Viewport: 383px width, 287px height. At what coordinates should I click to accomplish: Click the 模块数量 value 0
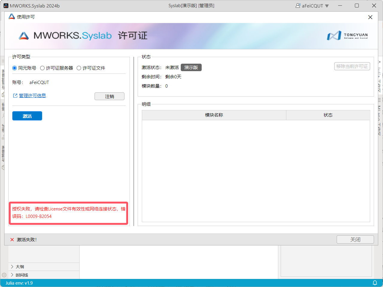coord(166,86)
